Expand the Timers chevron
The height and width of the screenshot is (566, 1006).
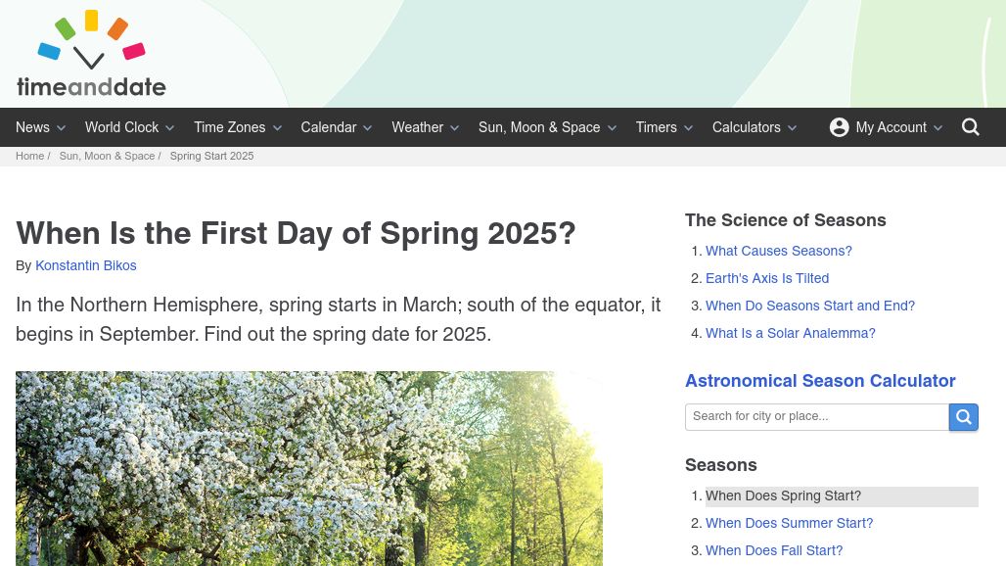click(688, 127)
